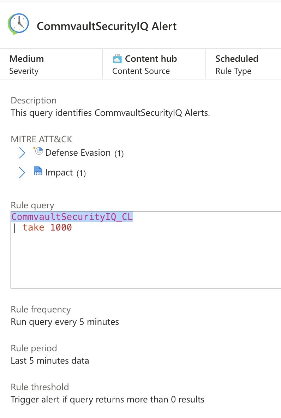Click the Rule Type label

click(x=233, y=71)
